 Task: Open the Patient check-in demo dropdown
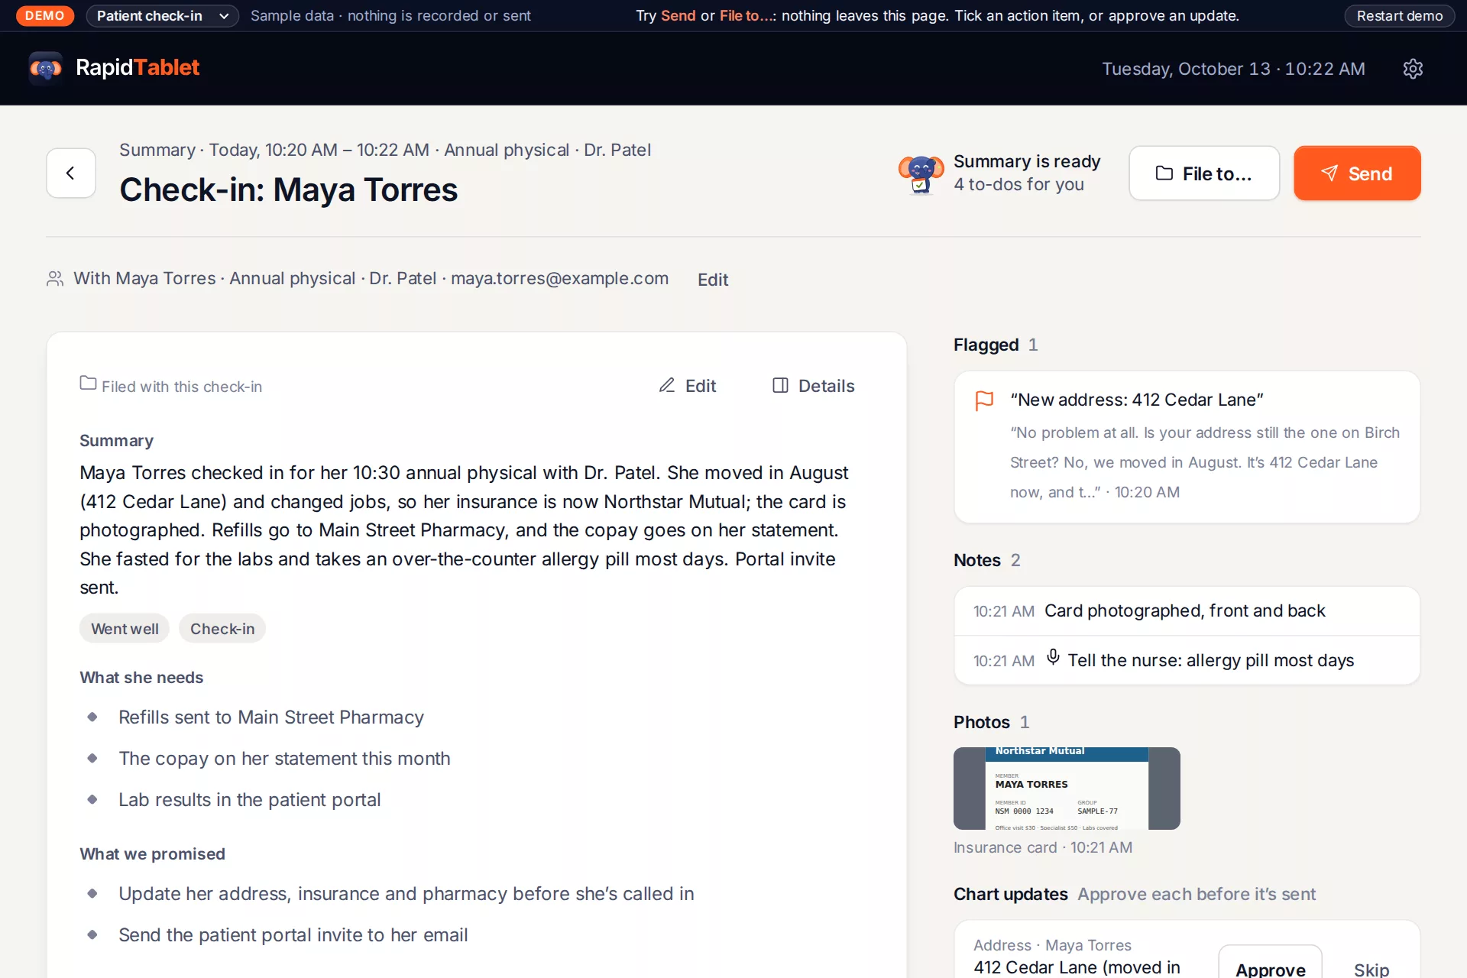163,16
